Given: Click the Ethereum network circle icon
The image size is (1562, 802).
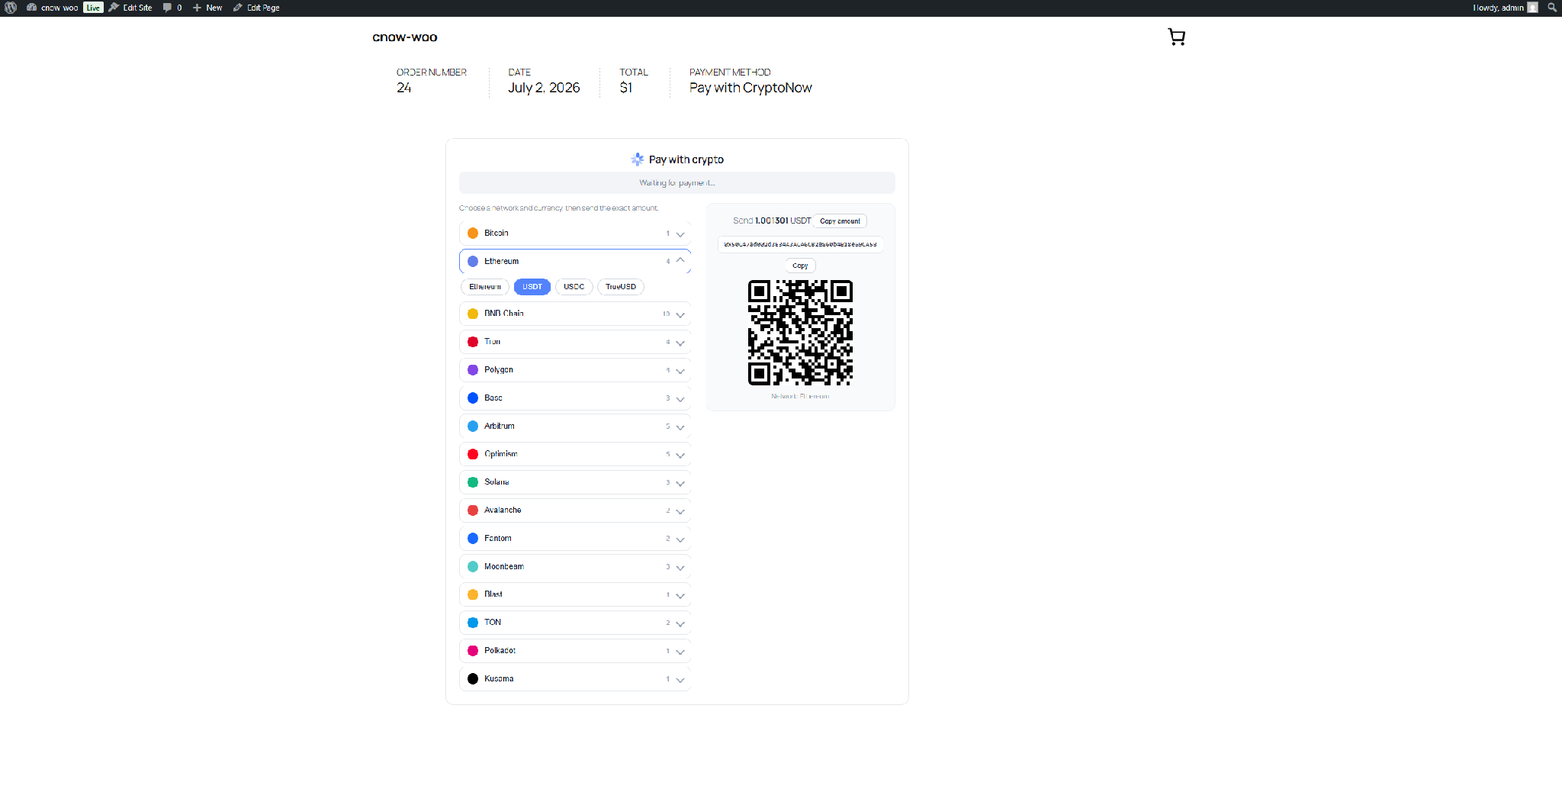Looking at the screenshot, I should click(473, 262).
